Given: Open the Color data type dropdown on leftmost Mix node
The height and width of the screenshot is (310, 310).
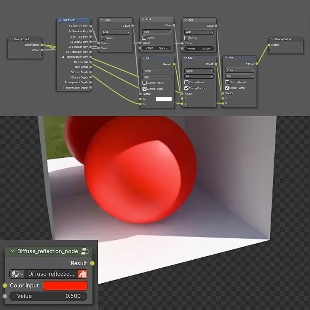Looking at the screenshot, I should click(157, 71).
